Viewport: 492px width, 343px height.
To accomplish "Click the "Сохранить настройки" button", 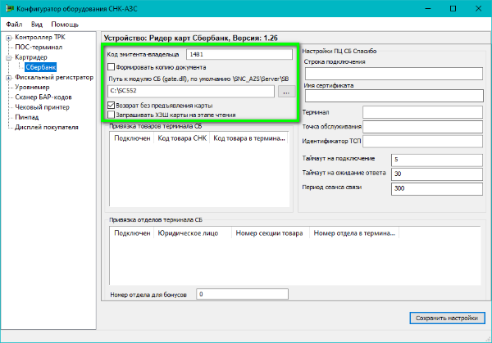I will pyautogui.click(x=444, y=318).
